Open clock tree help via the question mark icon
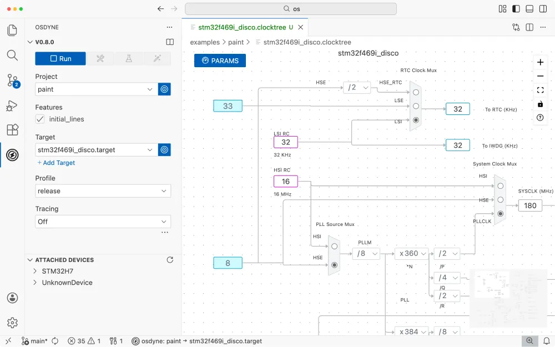Image resolution: width=555 pixels, height=347 pixels. (x=540, y=117)
